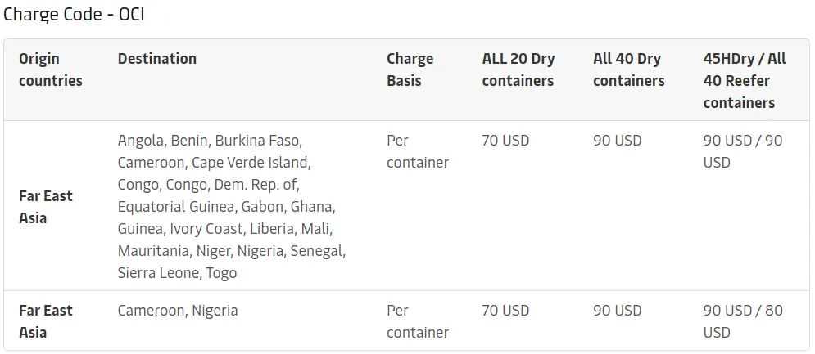This screenshot has width=815, height=354.
Task: Click the 'Charge Code - OCI' heading
Action: click(75, 15)
